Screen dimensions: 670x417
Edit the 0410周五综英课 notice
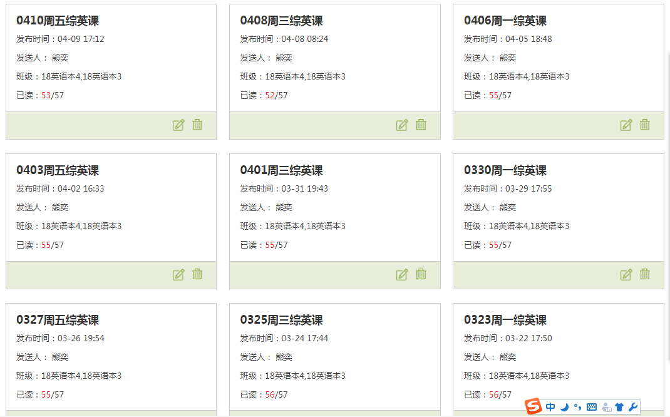click(x=178, y=125)
